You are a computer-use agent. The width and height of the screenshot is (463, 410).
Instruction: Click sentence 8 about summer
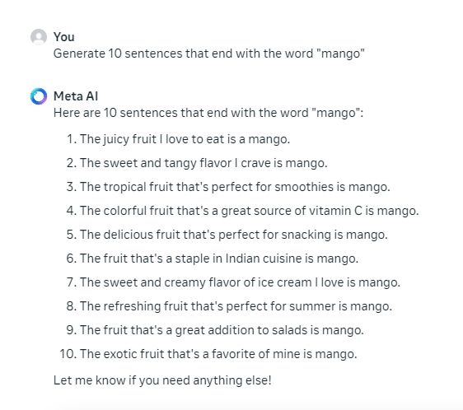point(236,306)
